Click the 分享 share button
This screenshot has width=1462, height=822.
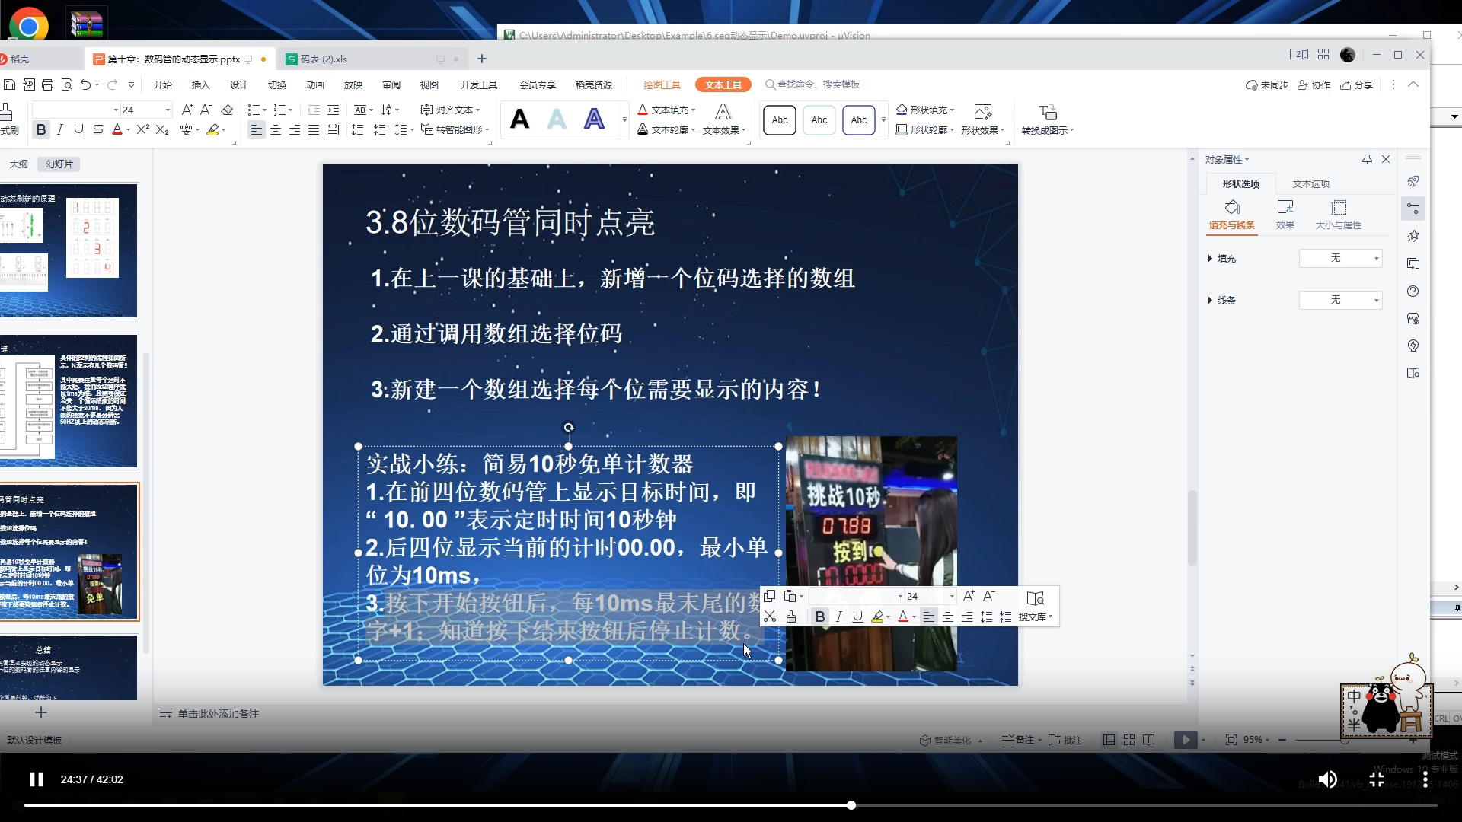click(1357, 84)
